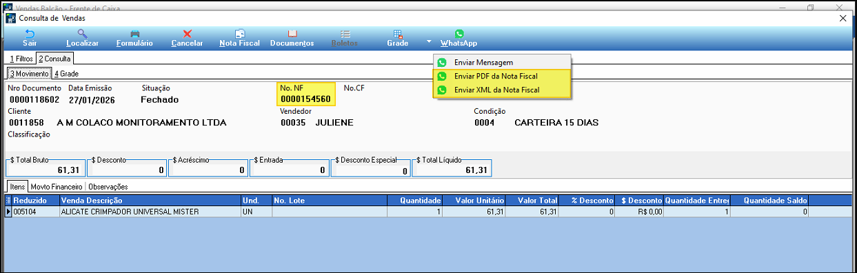Click the Boletos toolbar item
This screenshot has width=857, height=273.
pyautogui.click(x=345, y=38)
